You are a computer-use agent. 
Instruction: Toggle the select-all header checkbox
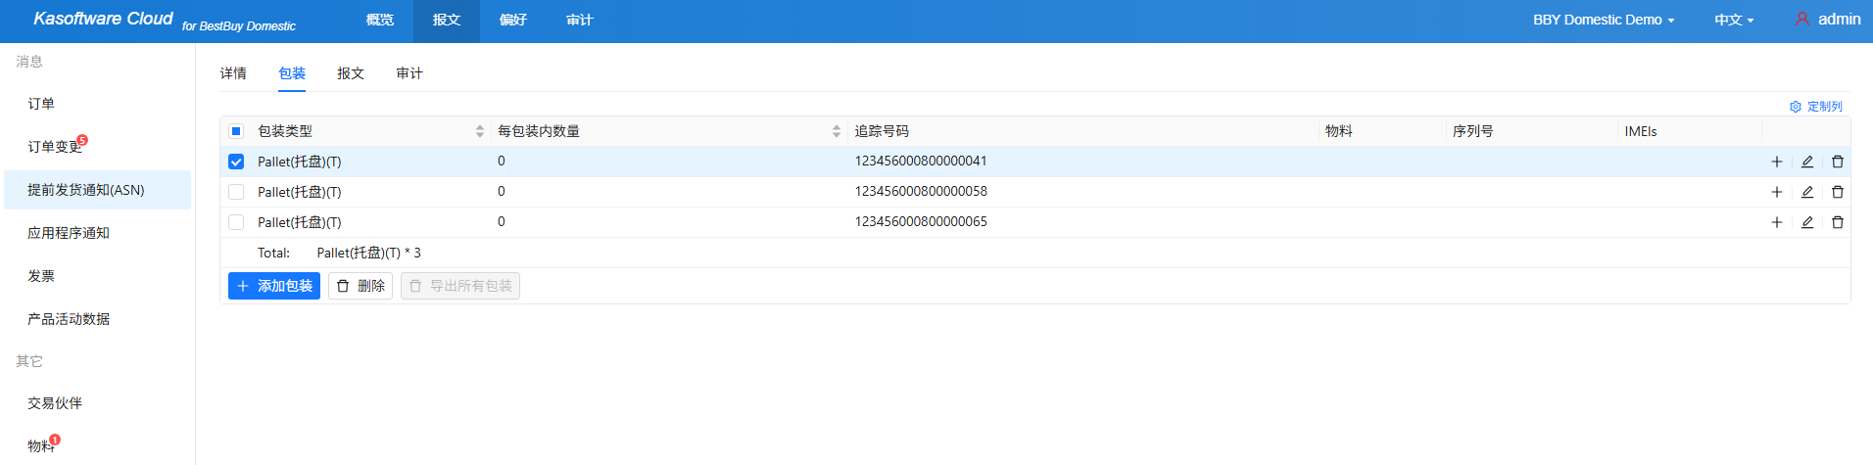click(236, 131)
